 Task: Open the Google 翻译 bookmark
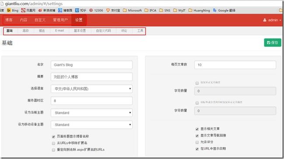tap(224, 10)
